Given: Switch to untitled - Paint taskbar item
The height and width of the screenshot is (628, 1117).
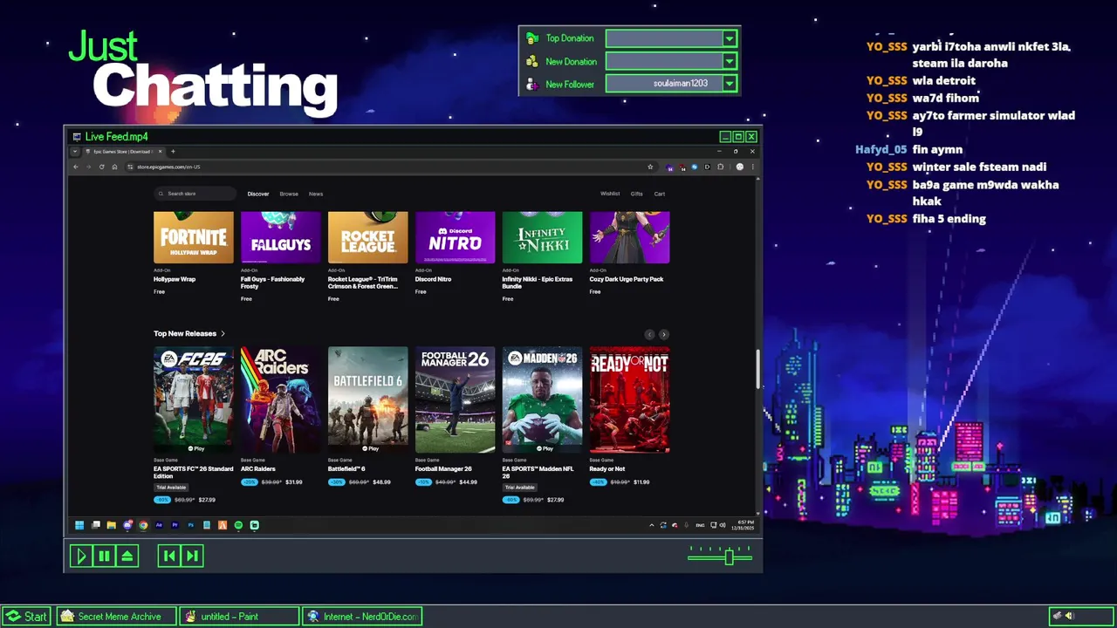Looking at the screenshot, I should pyautogui.click(x=240, y=617).
